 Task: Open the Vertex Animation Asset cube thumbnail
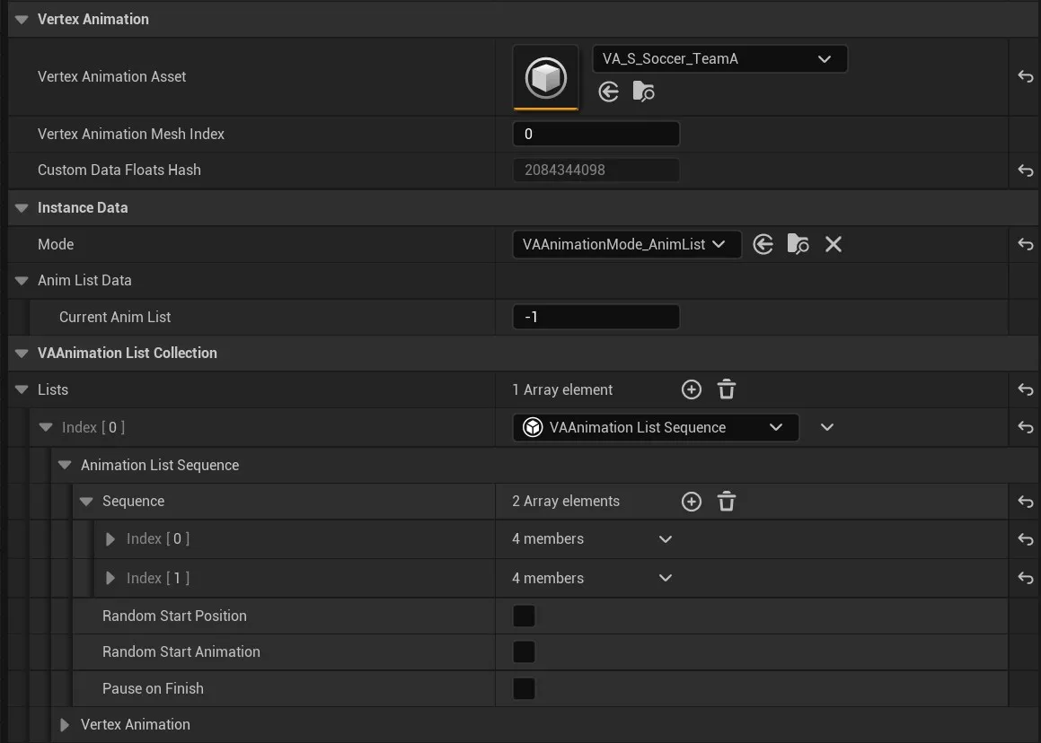point(545,75)
